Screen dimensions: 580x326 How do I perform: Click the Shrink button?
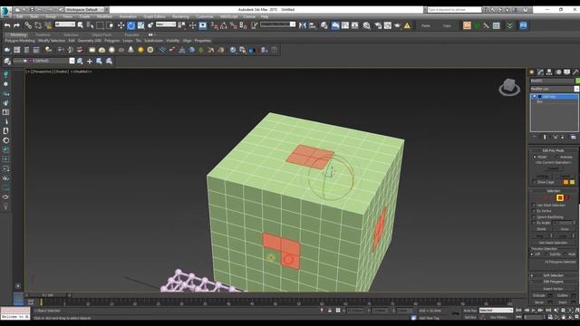coord(542,229)
